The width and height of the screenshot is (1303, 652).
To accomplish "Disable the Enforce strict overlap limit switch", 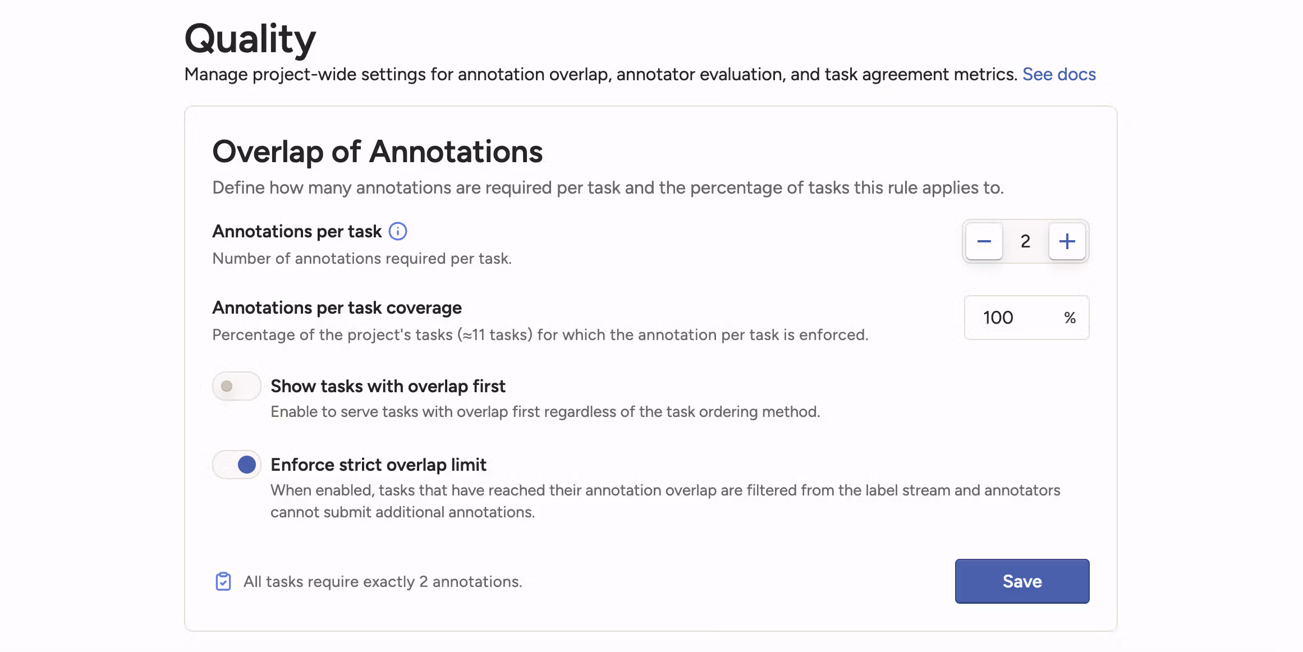I will click(x=236, y=465).
